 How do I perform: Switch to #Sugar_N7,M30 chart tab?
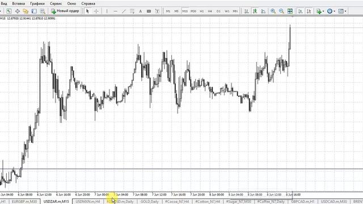238,202
